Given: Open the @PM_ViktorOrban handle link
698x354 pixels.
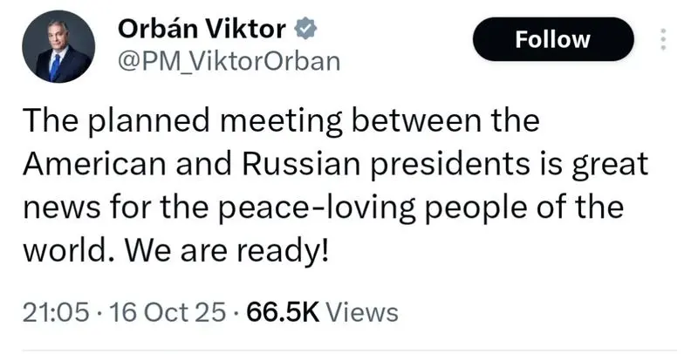Looking at the screenshot, I should tap(229, 63).
